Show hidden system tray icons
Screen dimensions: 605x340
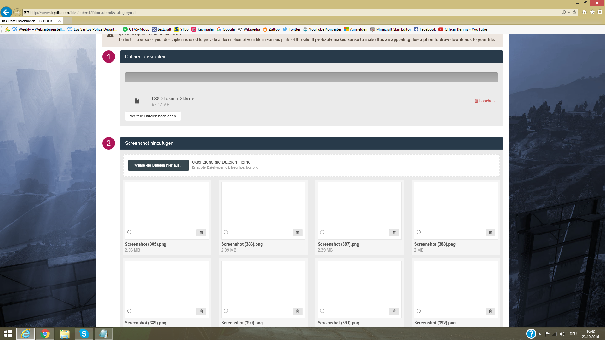tap(539, 334)
